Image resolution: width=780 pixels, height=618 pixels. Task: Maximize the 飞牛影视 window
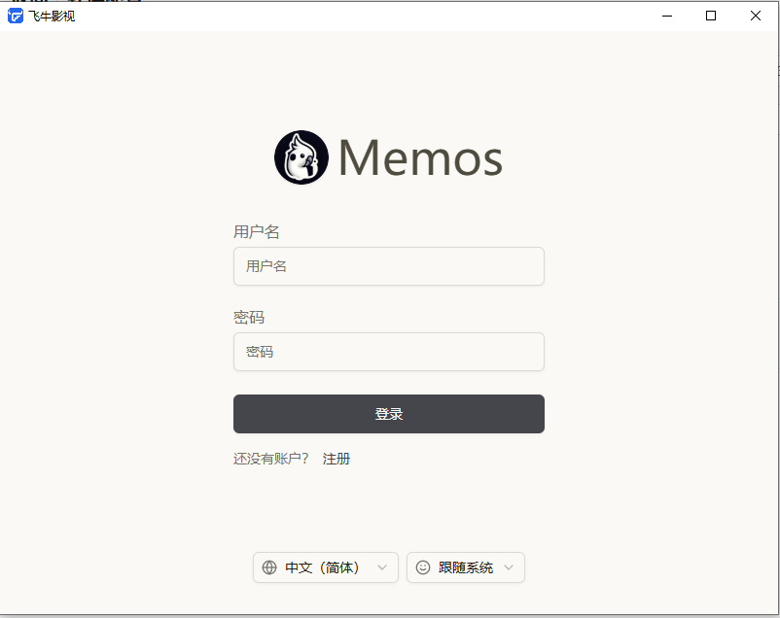711,16
